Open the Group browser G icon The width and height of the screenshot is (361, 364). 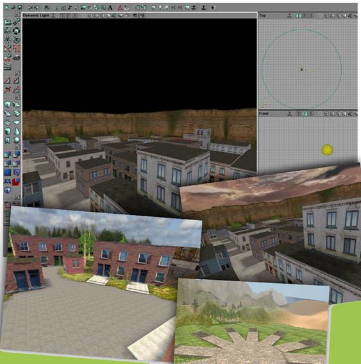[x=63, y=8]
